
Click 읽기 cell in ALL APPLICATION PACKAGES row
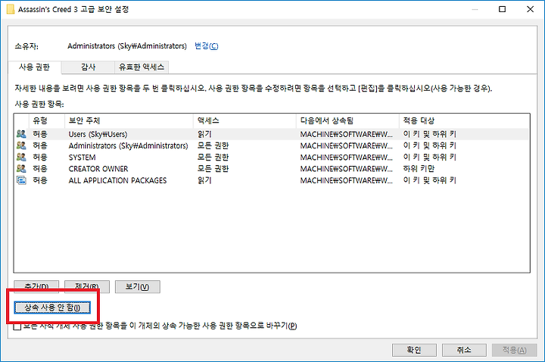(204, 180)
